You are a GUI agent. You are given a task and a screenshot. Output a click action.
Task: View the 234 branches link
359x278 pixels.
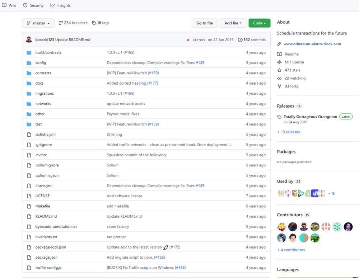coord(73,23)
